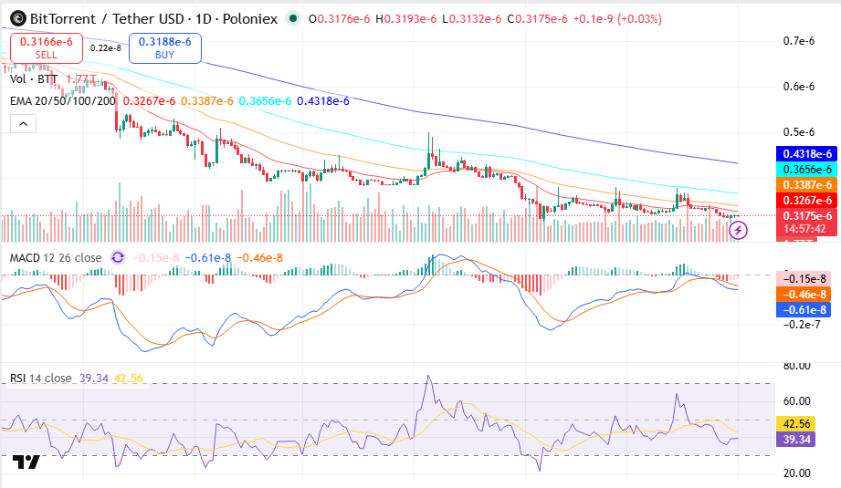Click the open price O0.3176e-6 in header
The width and height of the screenshot is (841, 488).
point(340,19)
